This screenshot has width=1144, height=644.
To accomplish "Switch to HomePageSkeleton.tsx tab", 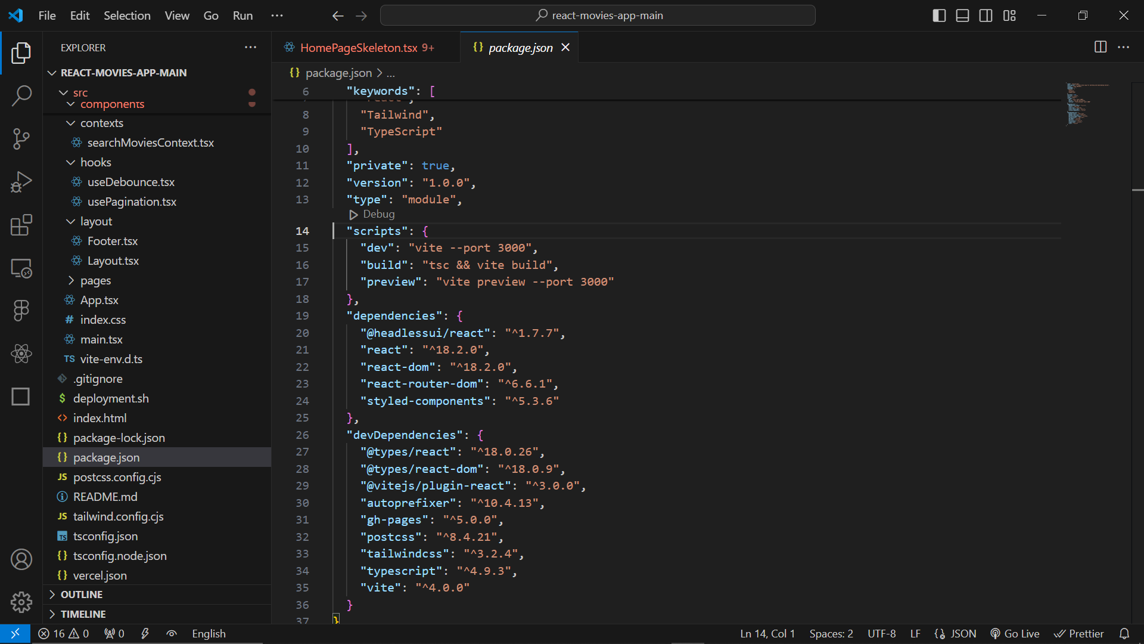I will click(359, 48).
